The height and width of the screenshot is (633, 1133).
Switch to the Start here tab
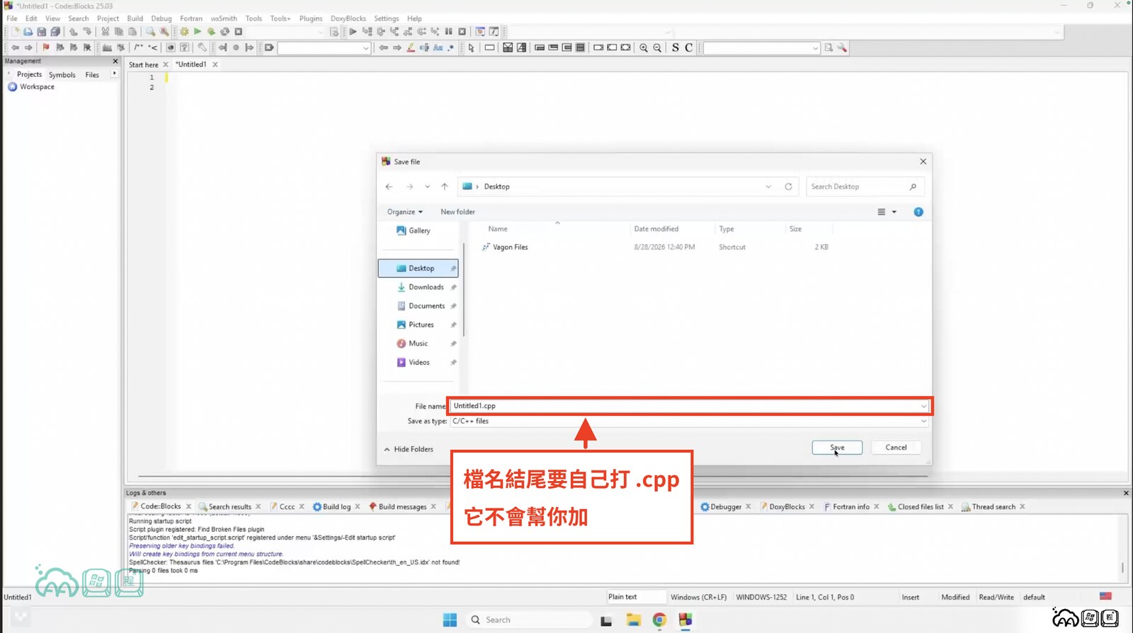(x=144, y=64)
